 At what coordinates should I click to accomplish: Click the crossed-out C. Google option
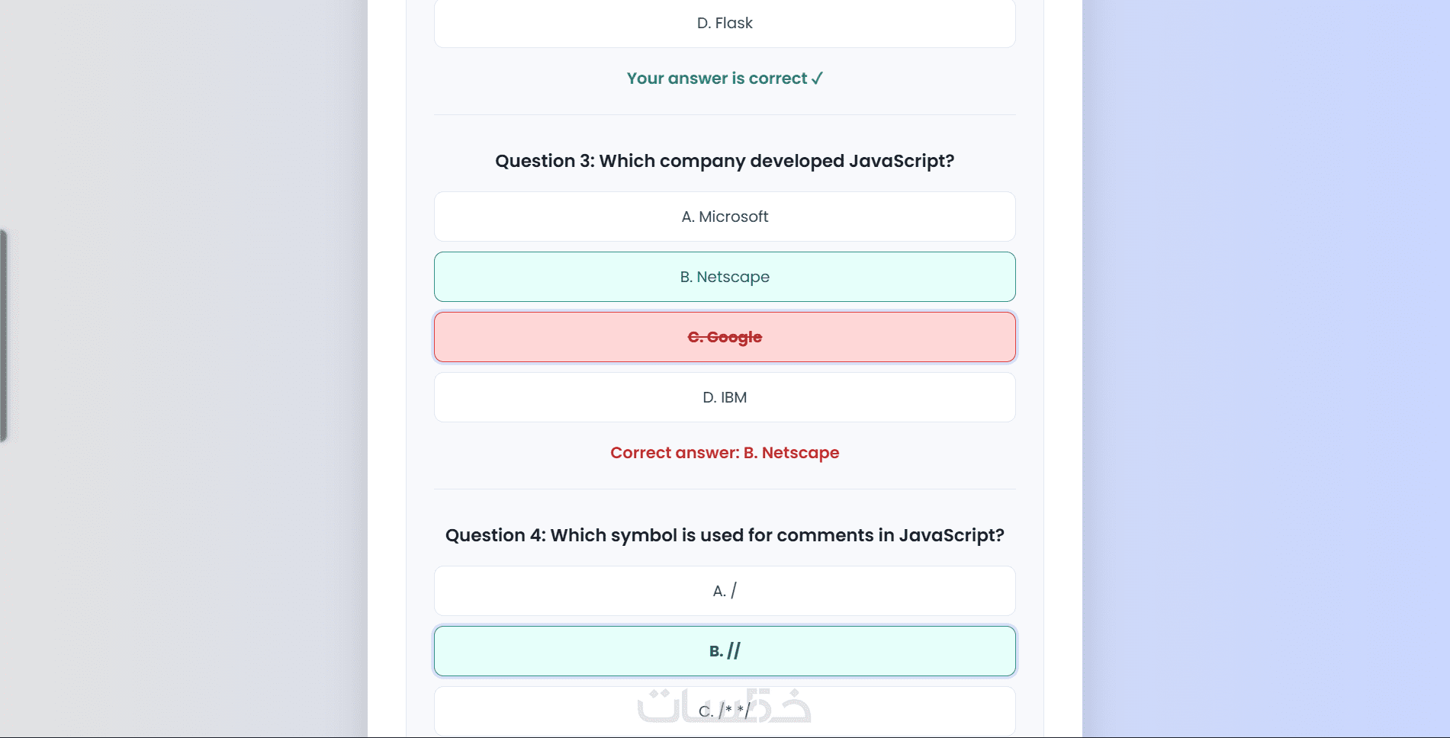point(725,337)
